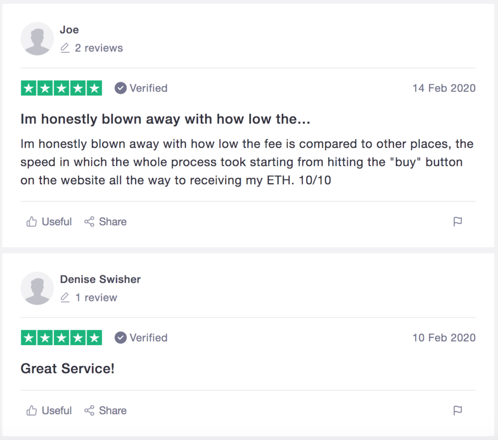Click the five-star rating on Joe's review

tap(61, 88)
